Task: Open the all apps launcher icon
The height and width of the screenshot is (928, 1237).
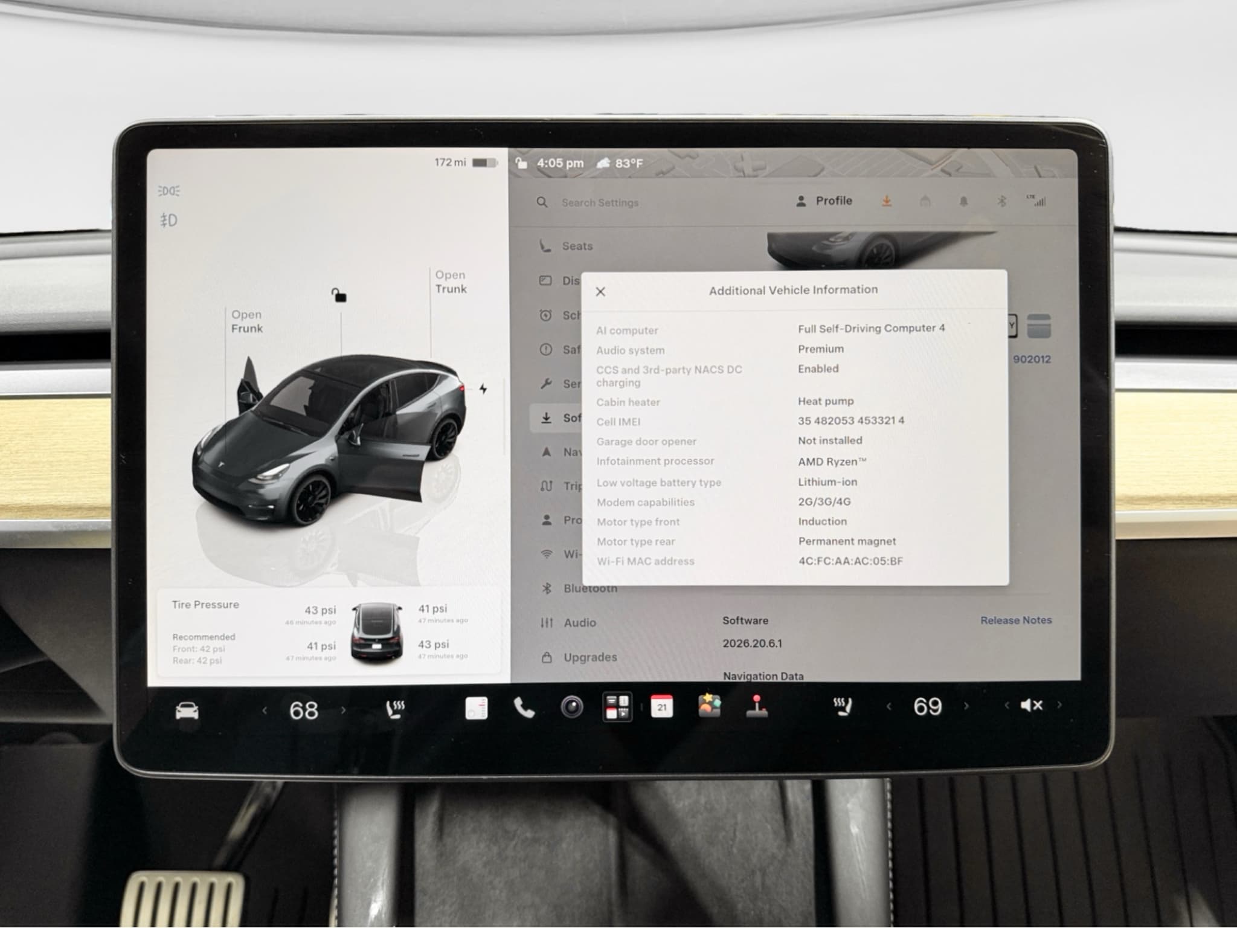Action: click(x=617, y=707)
